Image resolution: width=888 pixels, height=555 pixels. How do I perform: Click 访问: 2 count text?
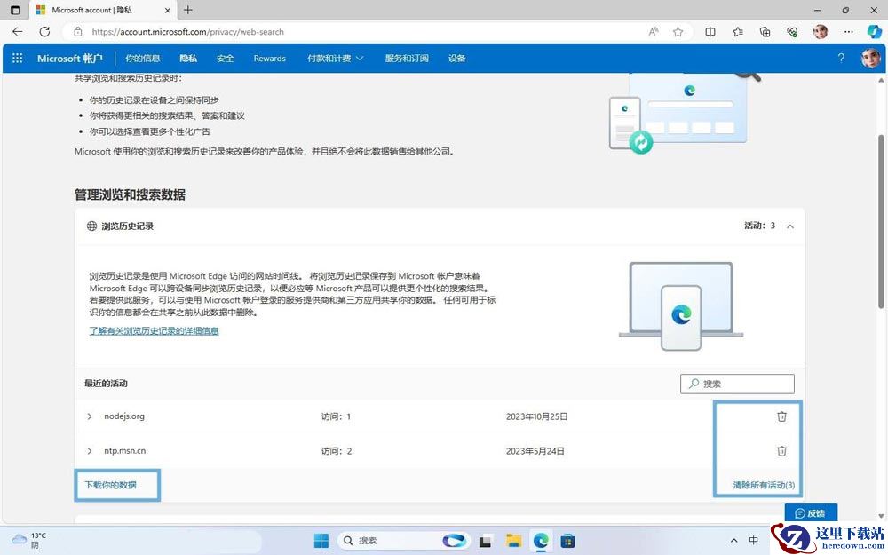(x=337, y=451)
